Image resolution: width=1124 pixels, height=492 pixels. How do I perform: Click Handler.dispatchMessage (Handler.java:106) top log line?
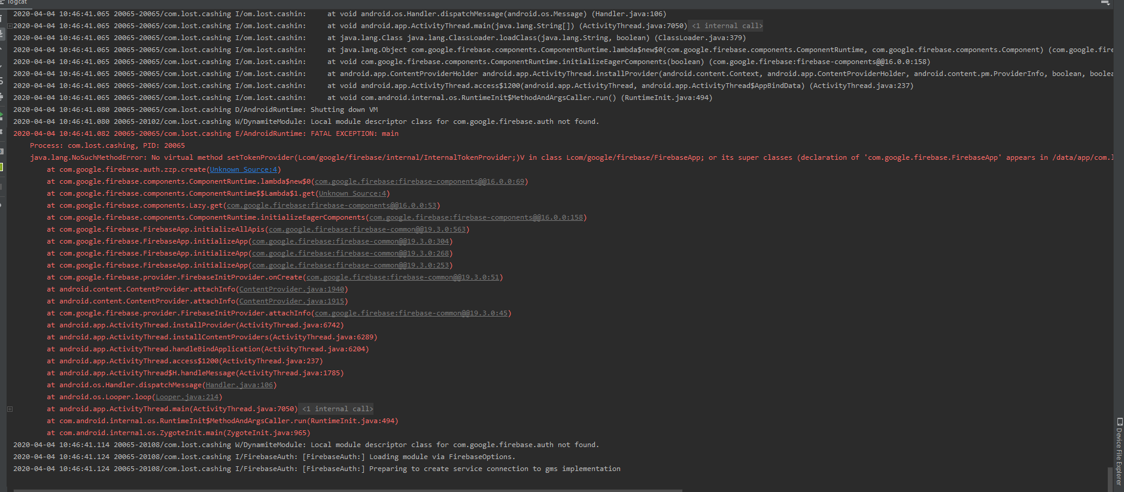click(339, 14)
